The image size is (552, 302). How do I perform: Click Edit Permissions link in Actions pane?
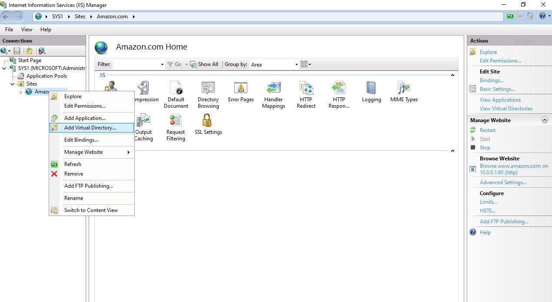click(x=500, y=61)
